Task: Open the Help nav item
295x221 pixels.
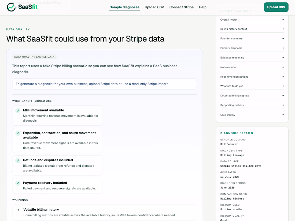Action: click(x=203, y=7)
